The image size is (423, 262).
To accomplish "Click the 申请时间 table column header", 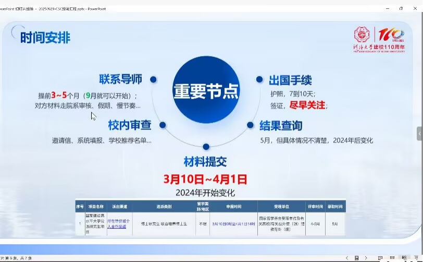I will click(x=233, y=207).
